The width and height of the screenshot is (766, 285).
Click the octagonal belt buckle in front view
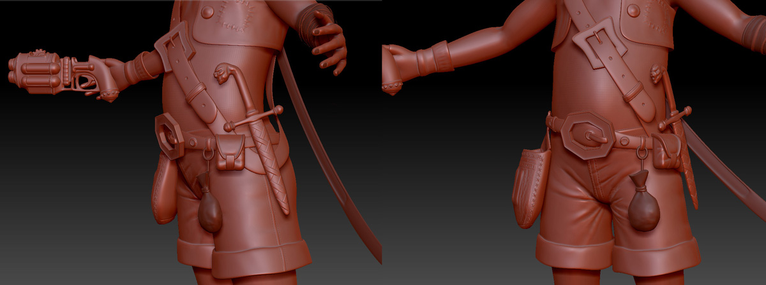pos(588,135)
